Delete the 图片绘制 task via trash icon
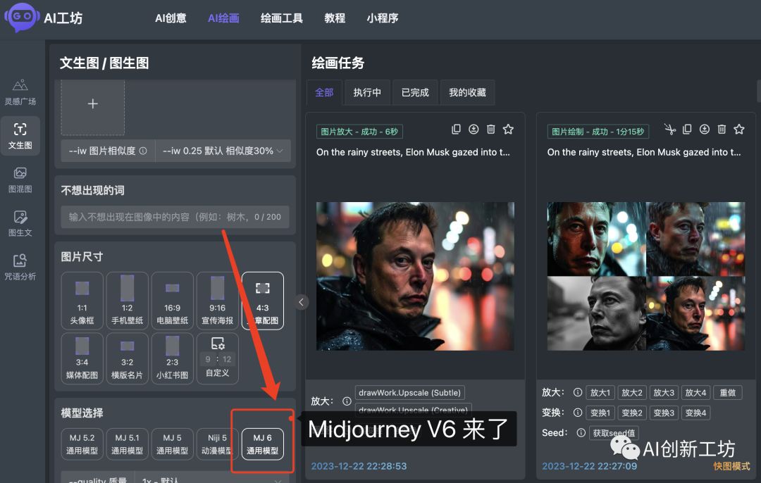761x483 pixels. point(722,129)
